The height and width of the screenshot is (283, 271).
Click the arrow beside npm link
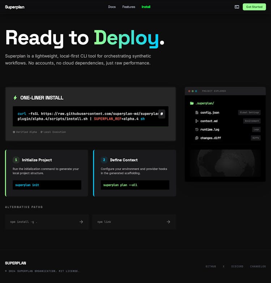[168, 222]
